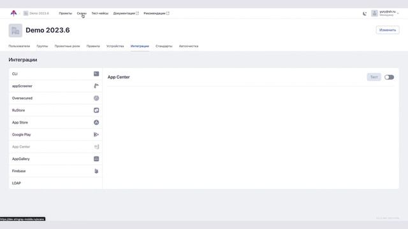Click the Stingray logo in the header
408x229 pixels.
pos(13,13)
